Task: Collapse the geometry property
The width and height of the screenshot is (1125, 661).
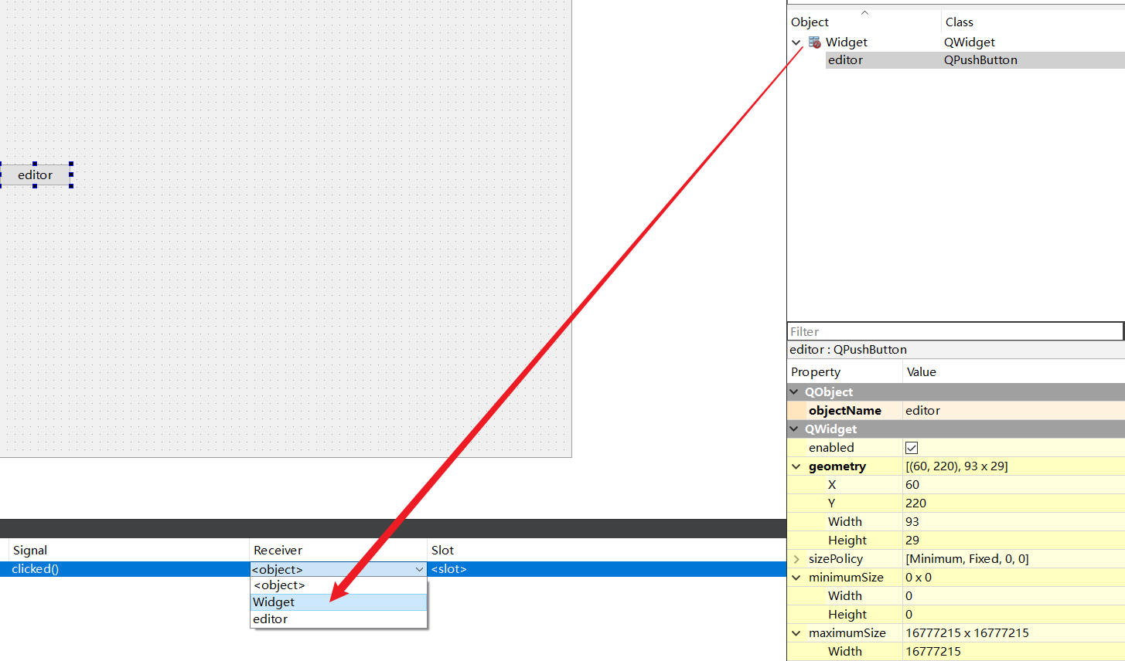Action: pyautogui.click(x=796, y=466)
